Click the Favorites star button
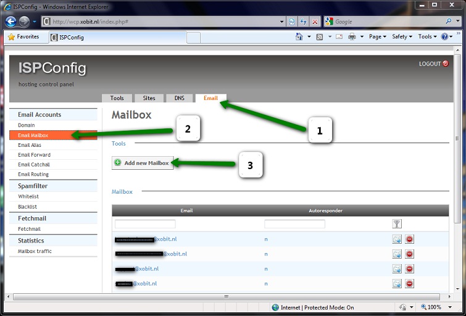466x316 pixels. 23,37
